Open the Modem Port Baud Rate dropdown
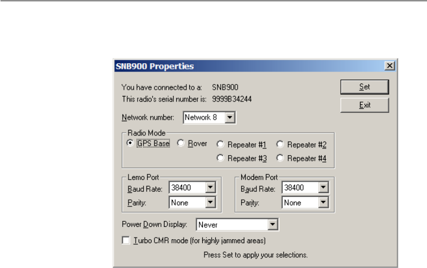Viewport: 427px width, 268px height. coord(323,187)
